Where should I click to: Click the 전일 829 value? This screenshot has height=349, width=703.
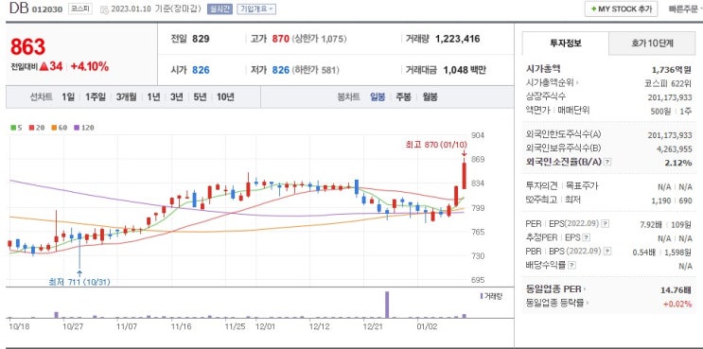201,39
